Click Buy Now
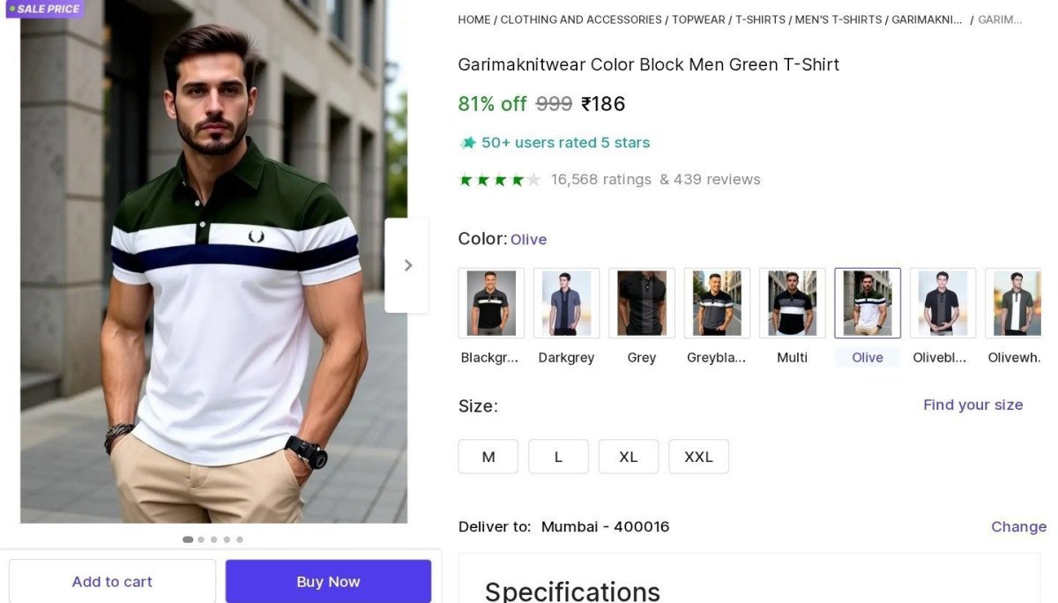Image resolution: width=1058 pixels, height=603 pixels. pyautogui.click(x=328, y=582)
